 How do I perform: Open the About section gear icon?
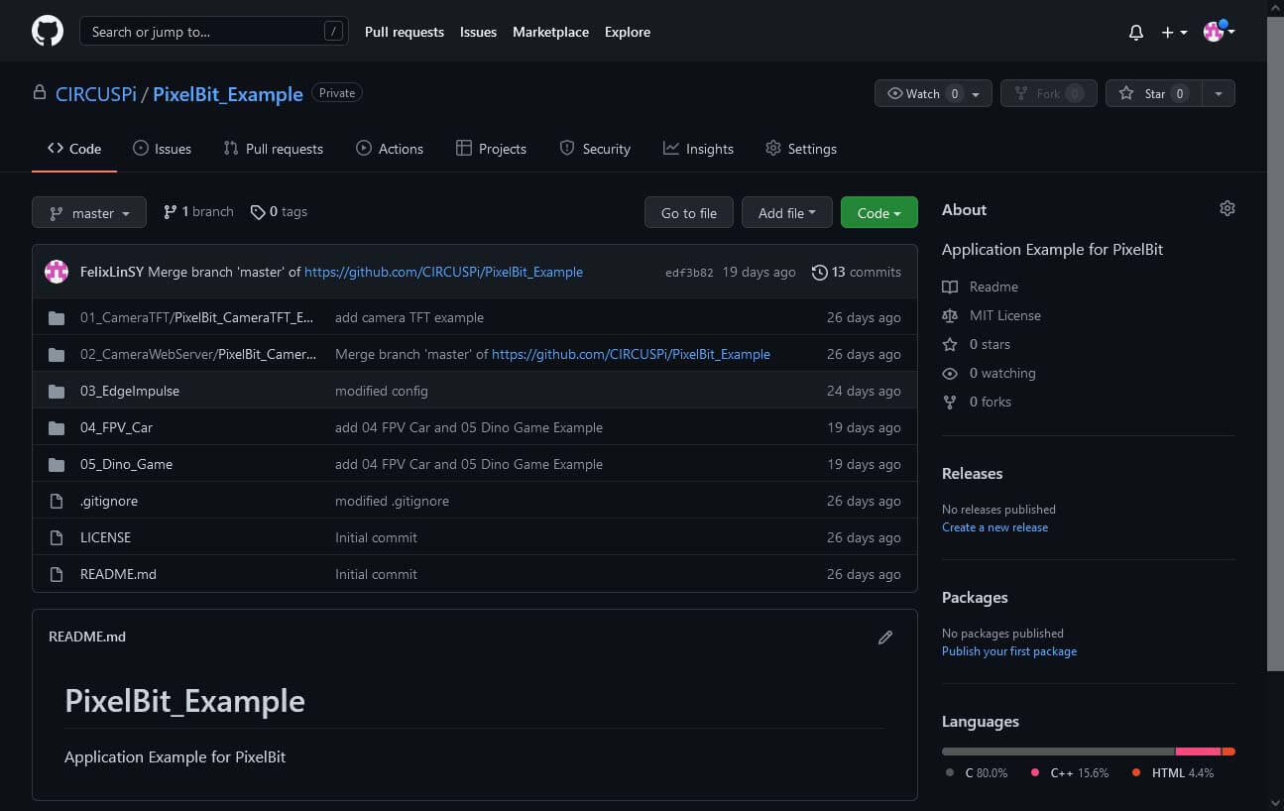click(1227, 208)
